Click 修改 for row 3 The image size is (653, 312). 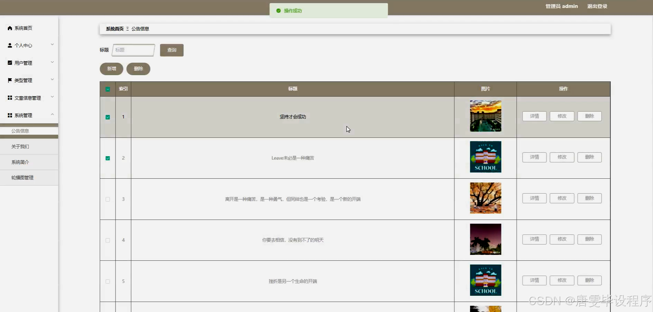click(562, 198)
